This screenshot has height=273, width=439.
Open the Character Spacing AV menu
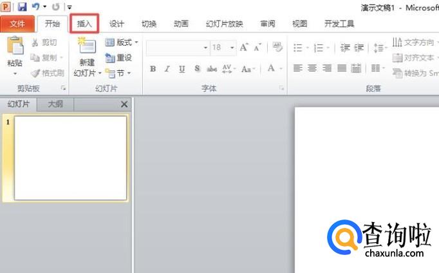pyautogui.click(x=229, y=69)
